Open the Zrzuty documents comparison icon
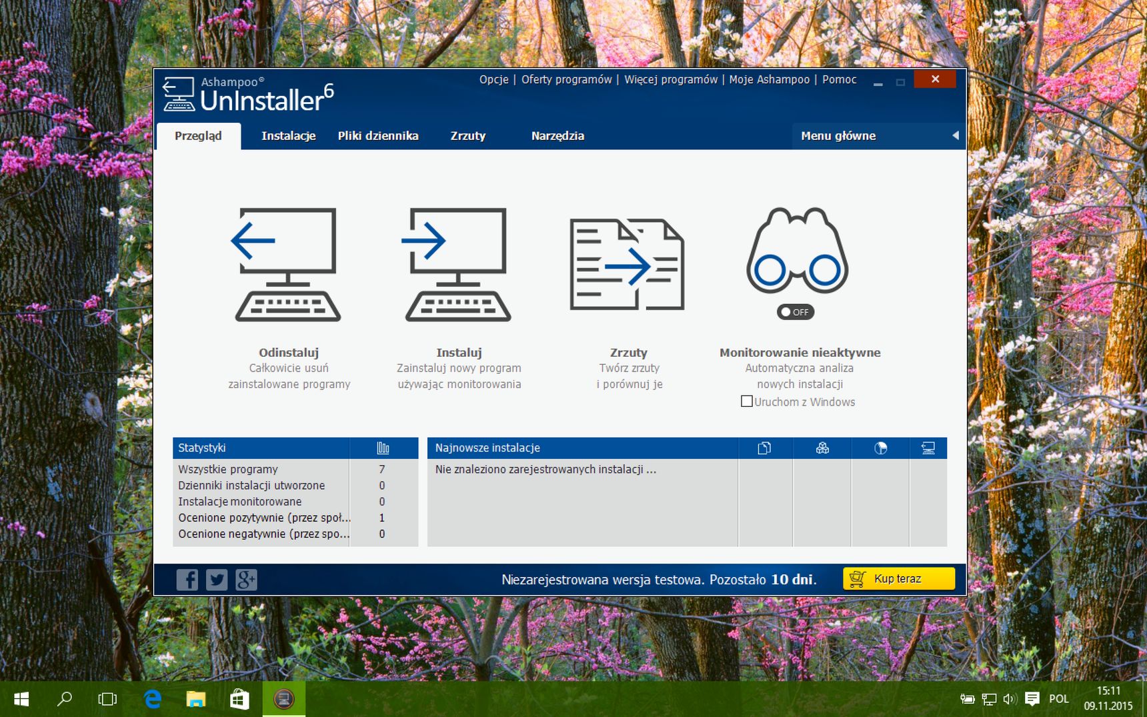1147x717 pixels. pyautogui.click(x=627, y=264)
